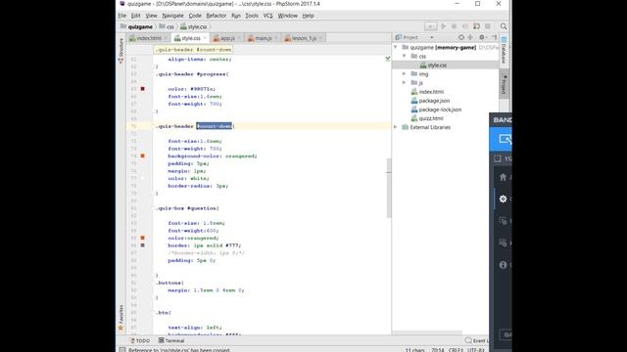Open the View menu
The image size is (627, 352).
coord(151,16)
